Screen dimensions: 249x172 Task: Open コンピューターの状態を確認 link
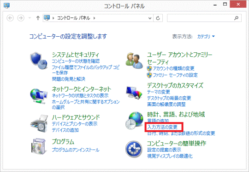(x=76, y=61)
